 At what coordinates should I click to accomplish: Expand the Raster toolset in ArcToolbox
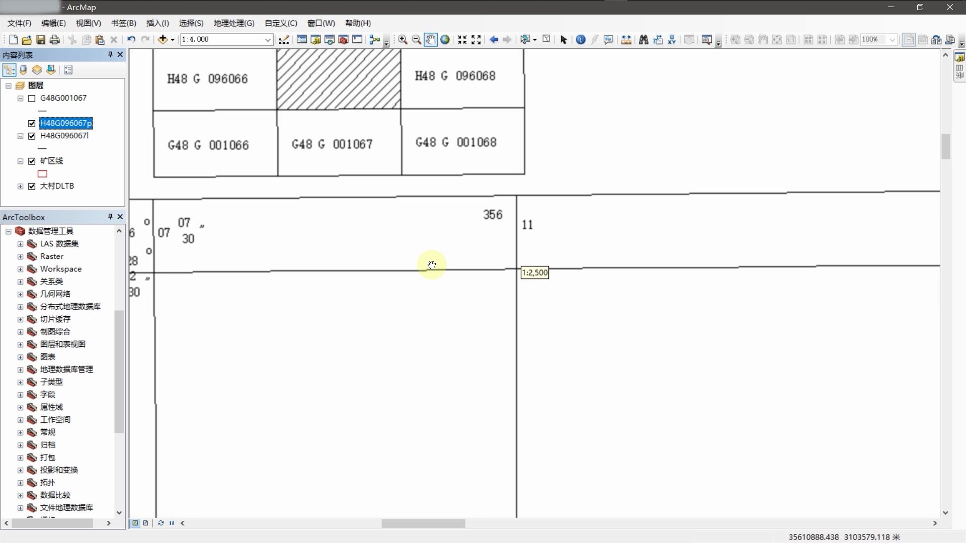20,256
